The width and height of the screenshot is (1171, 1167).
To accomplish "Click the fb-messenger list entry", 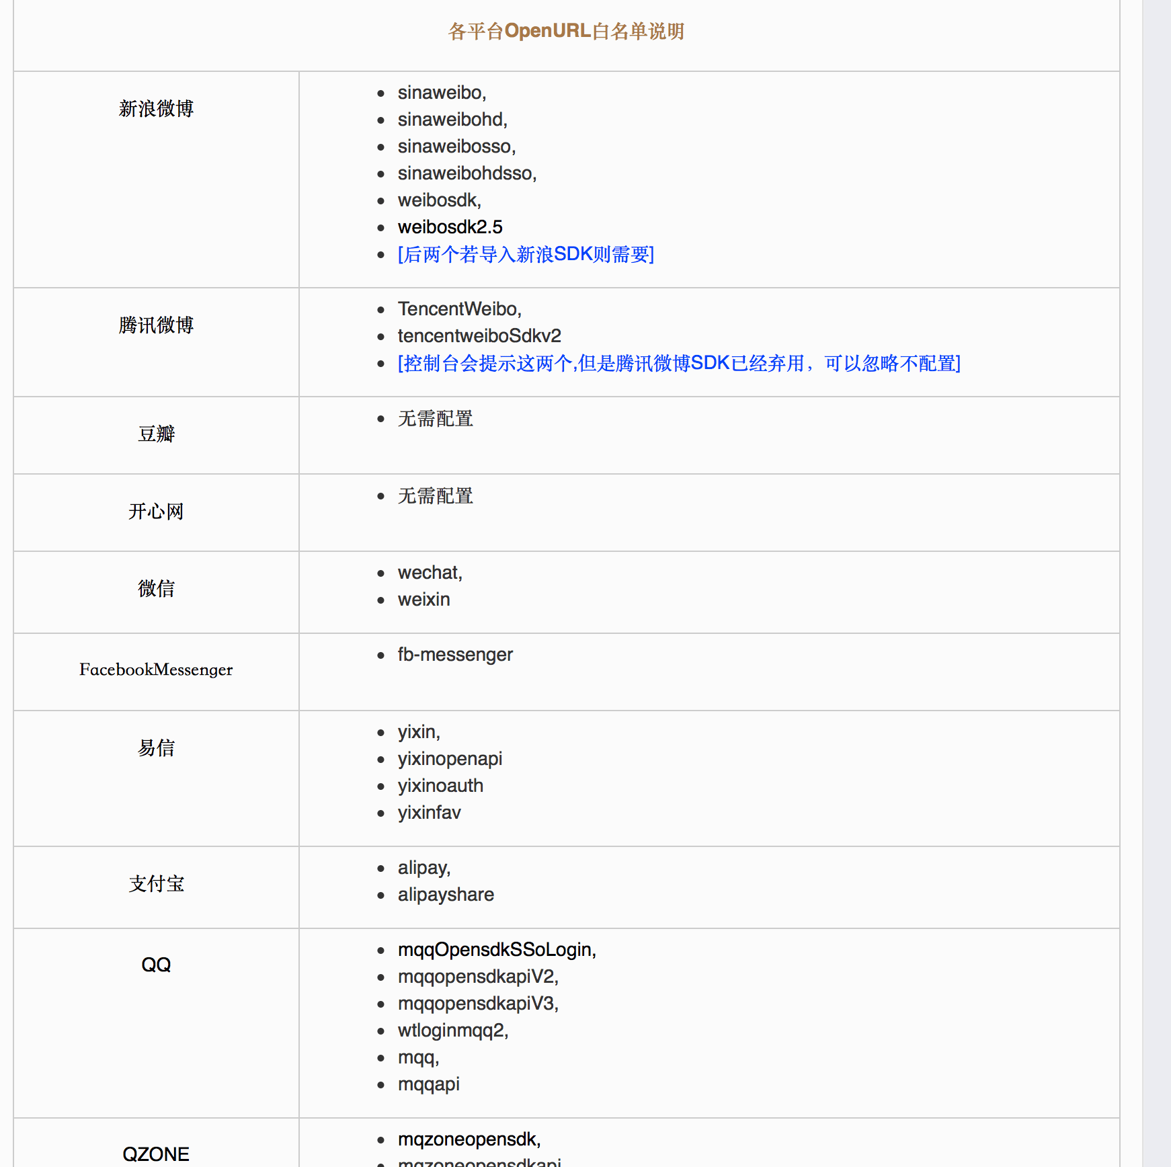I will 455,654.
